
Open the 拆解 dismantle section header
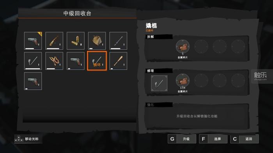pos(159,37)
